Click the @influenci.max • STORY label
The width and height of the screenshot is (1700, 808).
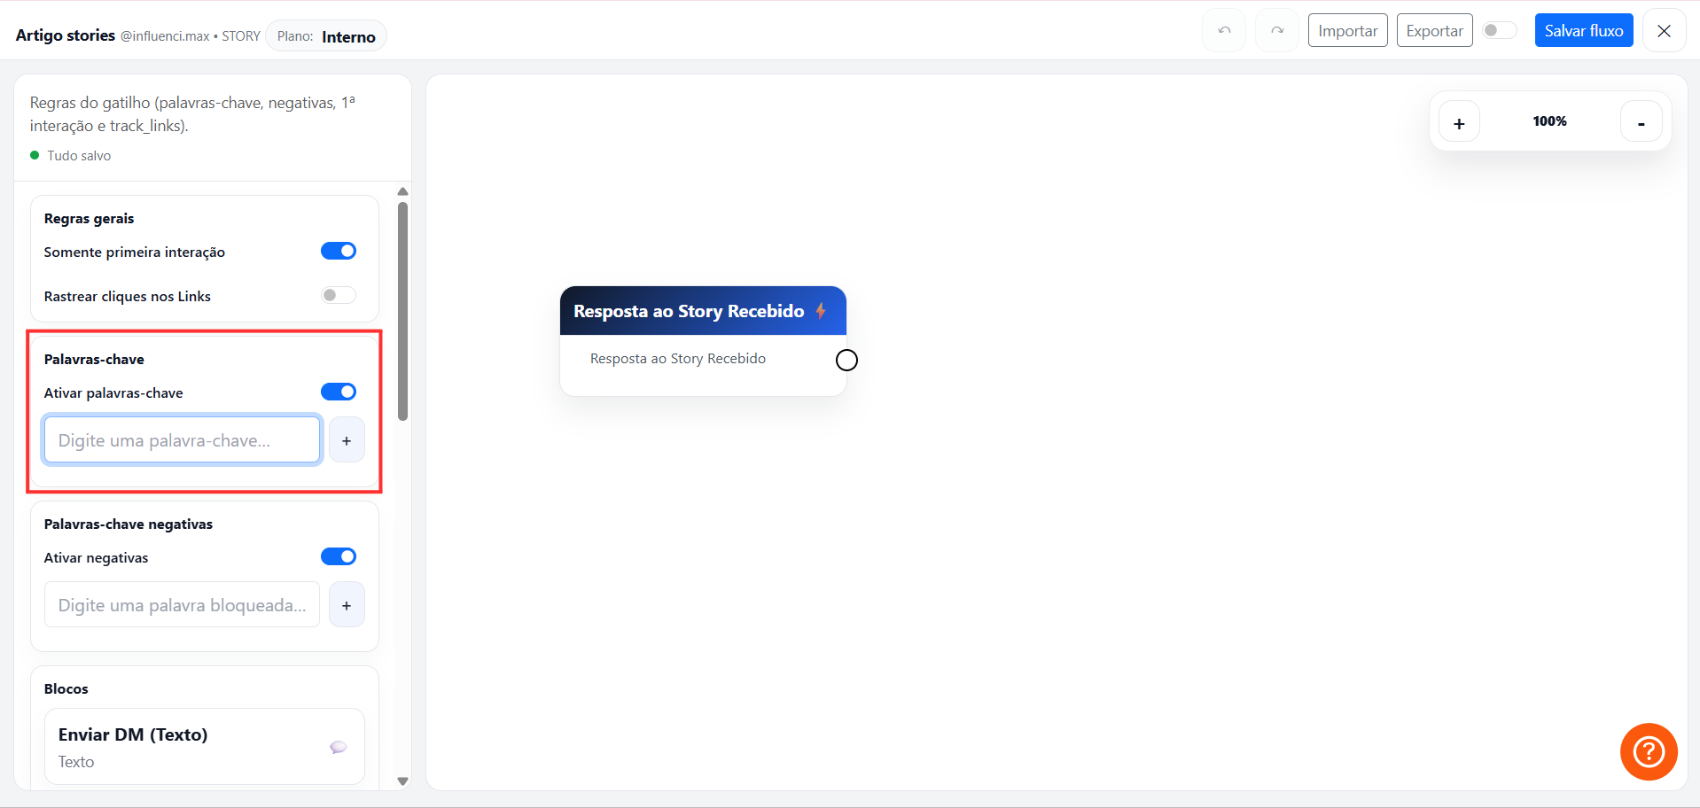191,36
